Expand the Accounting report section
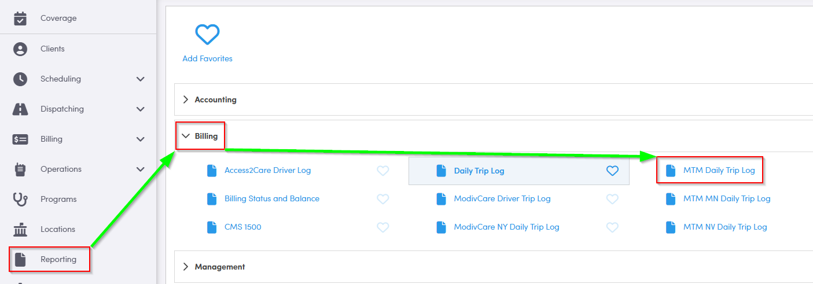813x284 pixels. 186,99
